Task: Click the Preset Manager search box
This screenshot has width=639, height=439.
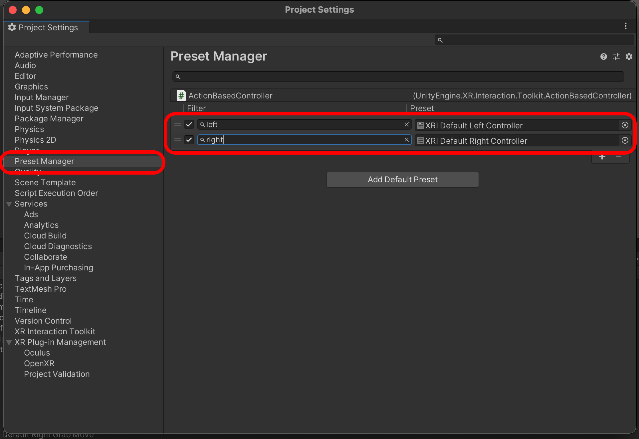Action: [398, 77]
